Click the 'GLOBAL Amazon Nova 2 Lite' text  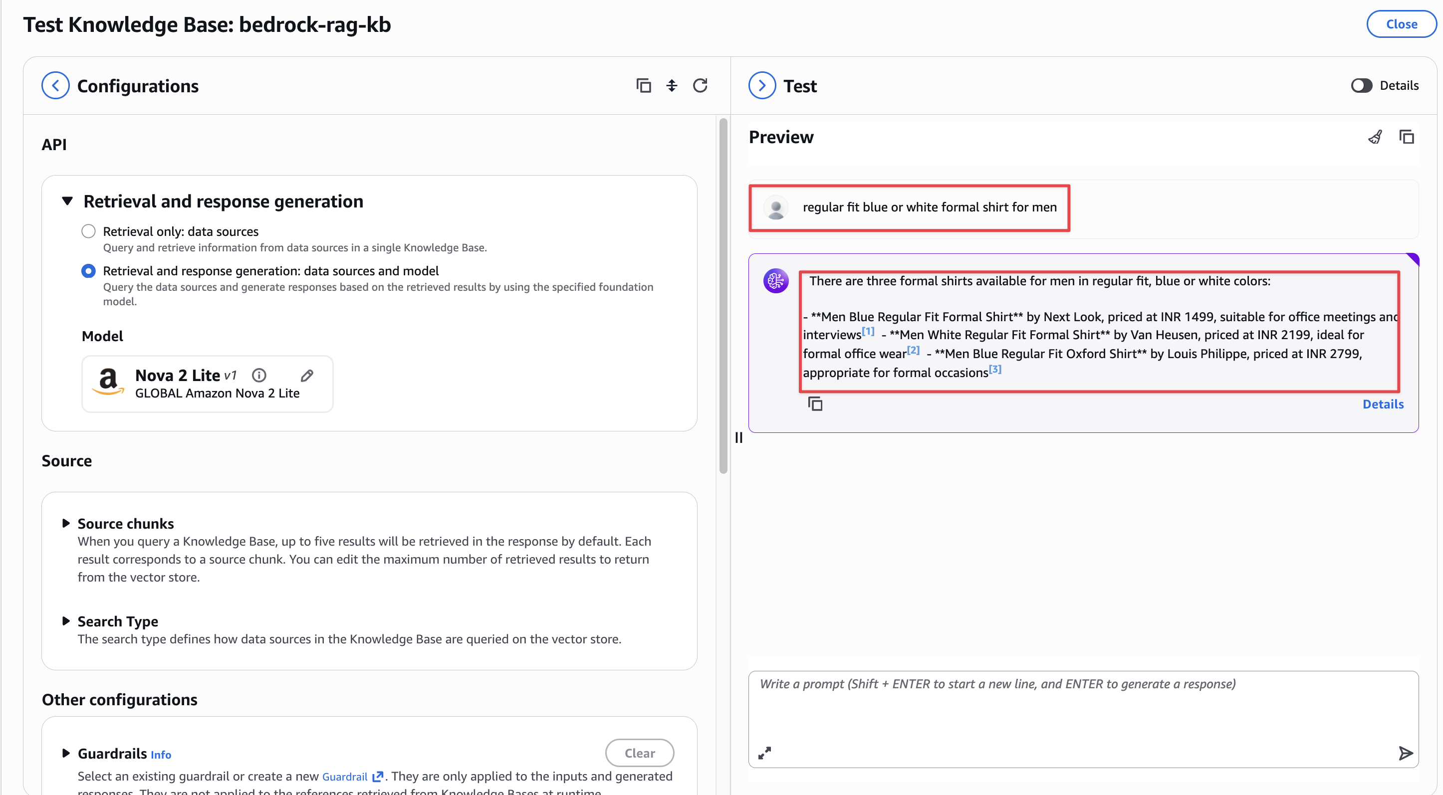[x=218, y=393]
